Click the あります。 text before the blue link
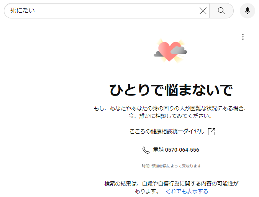The image size is (259, 197). 146,191
